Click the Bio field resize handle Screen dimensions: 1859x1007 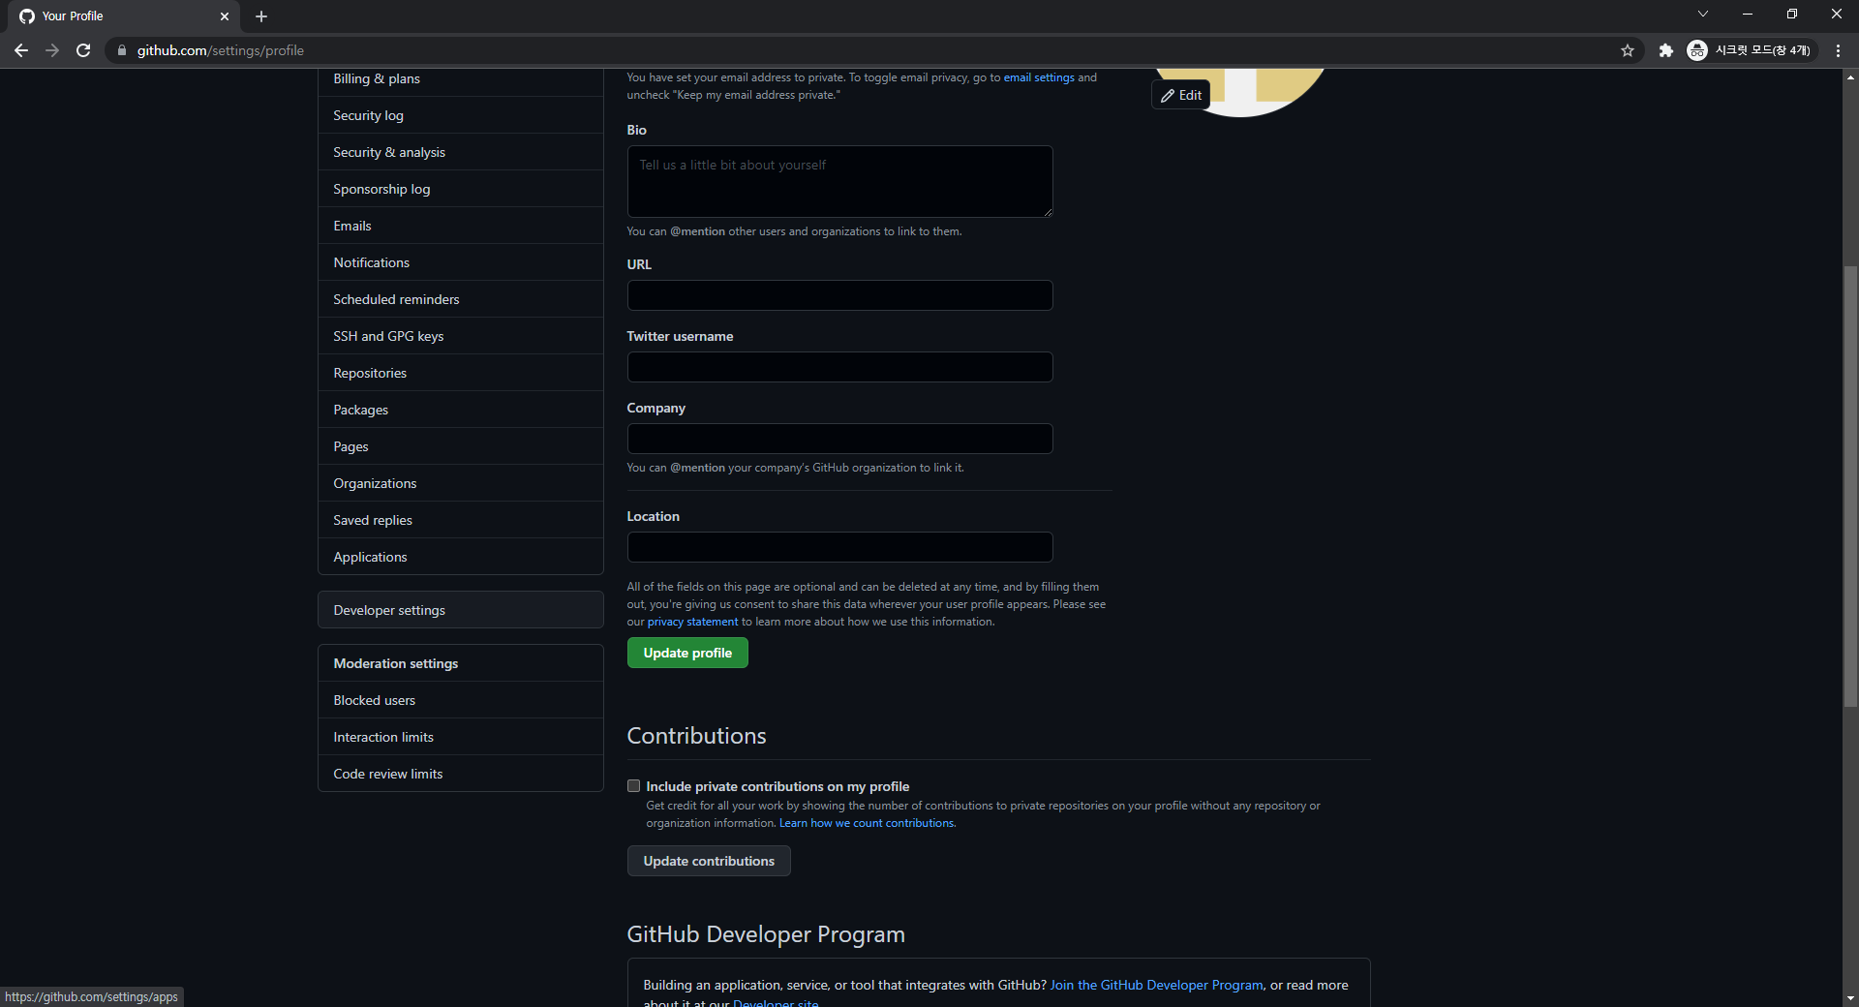coord(1047,211)
